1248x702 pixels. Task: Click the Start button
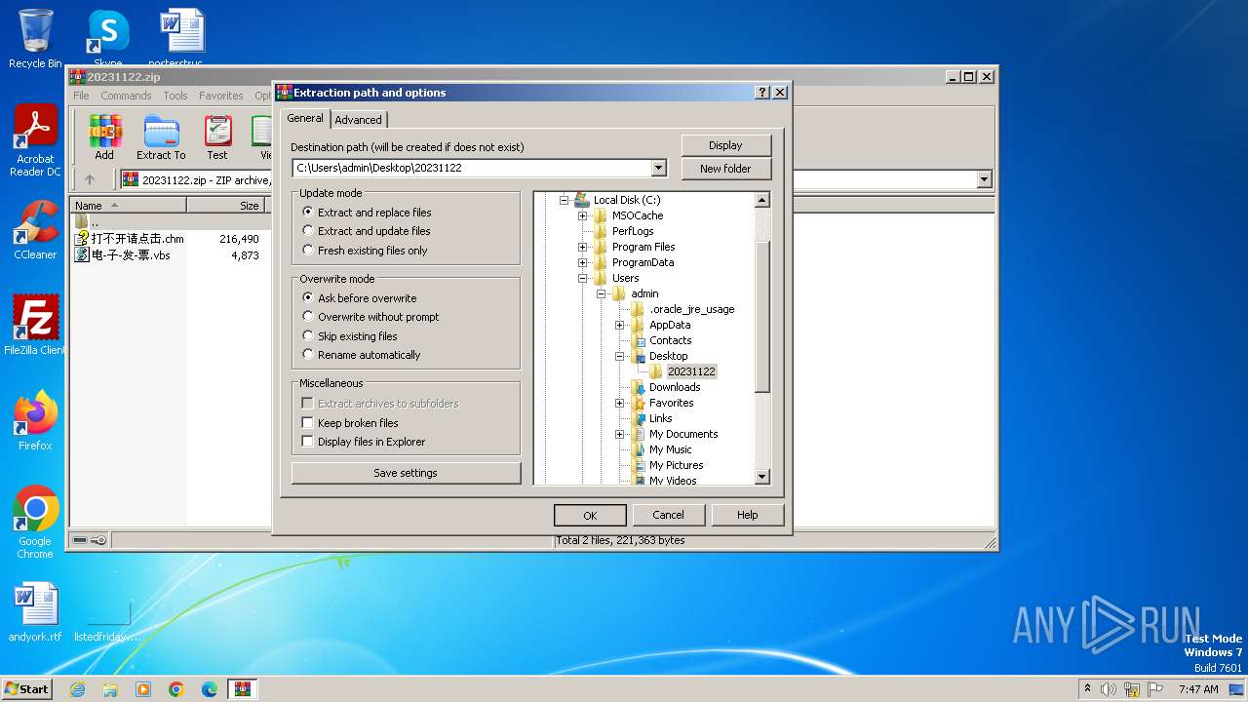point(26,689)
